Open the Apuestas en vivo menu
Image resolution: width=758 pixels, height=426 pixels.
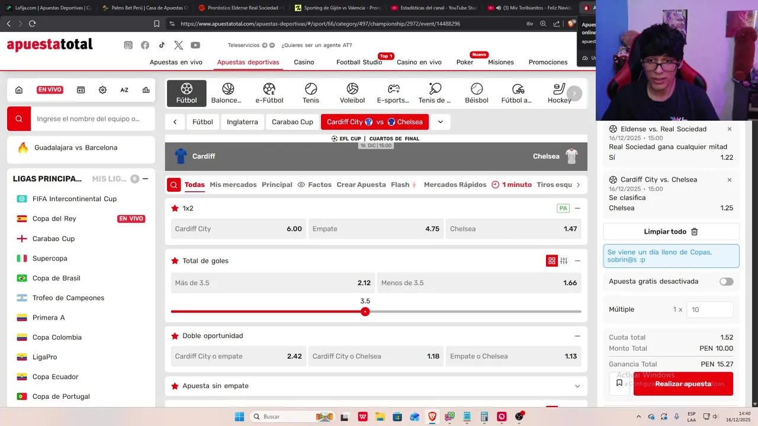[176, 62]
